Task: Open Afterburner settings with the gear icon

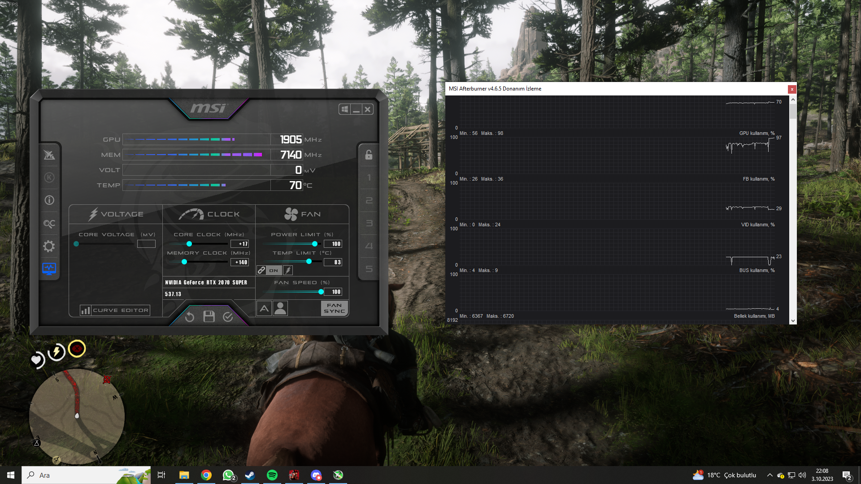Action: pos(49,246)
